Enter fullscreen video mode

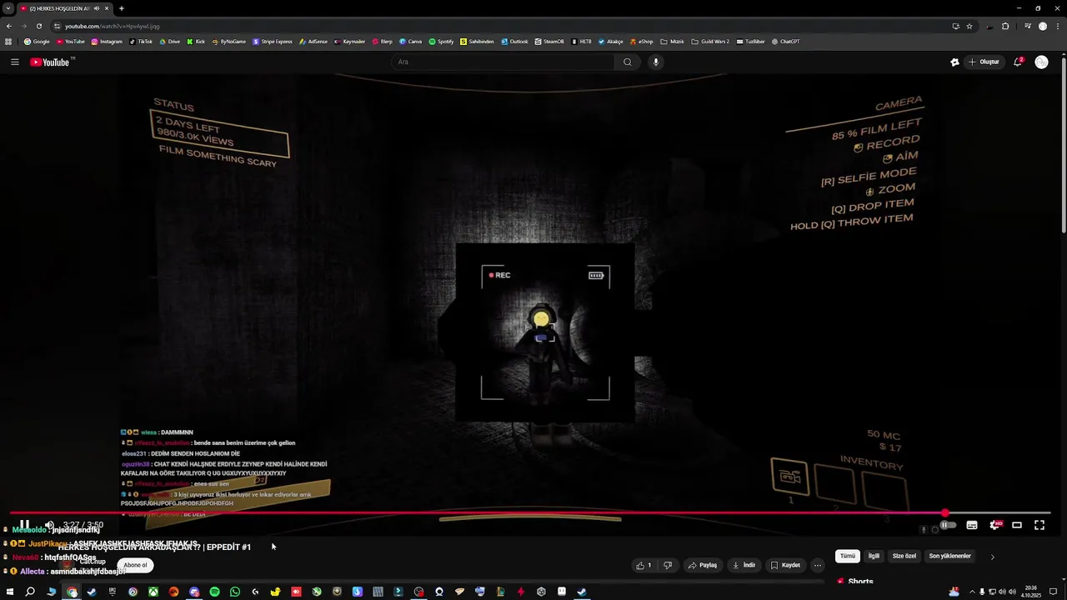[1039, 525]
